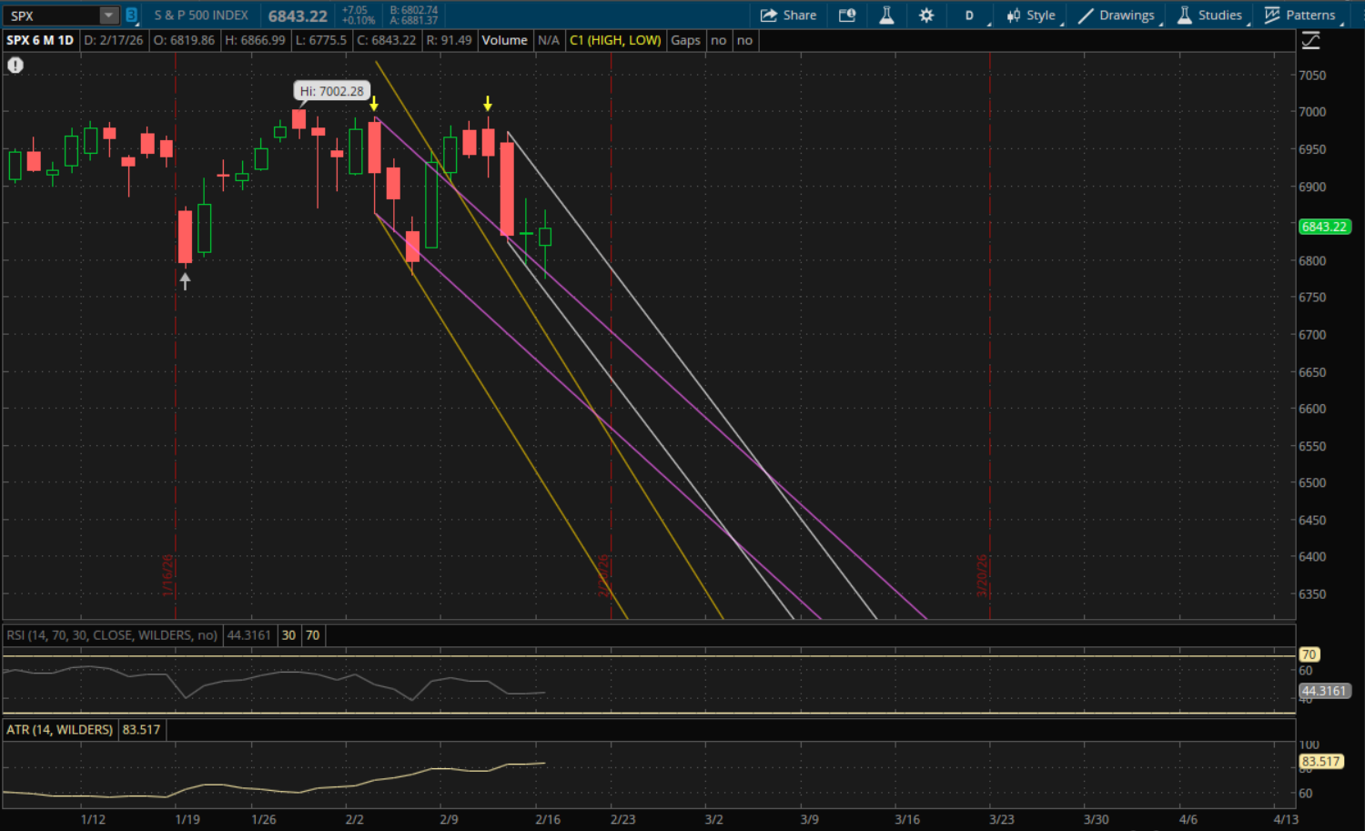Expand the Studies dropdown

(1209, 15)
